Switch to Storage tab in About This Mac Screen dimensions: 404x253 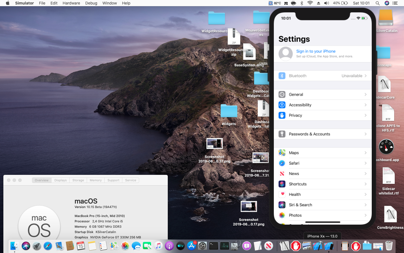(78, 180)
